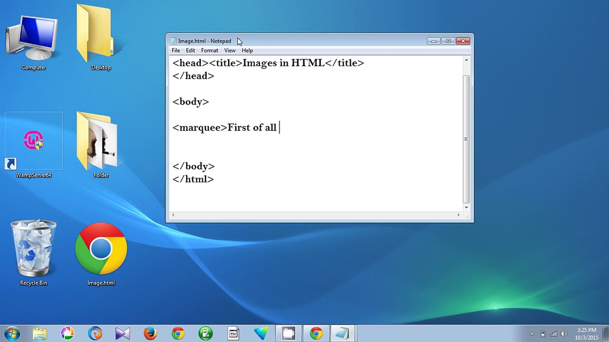The height and width of the screenshot is (342, 609).
Task: Open the Help menu
Action: click(x=247, y=50)
